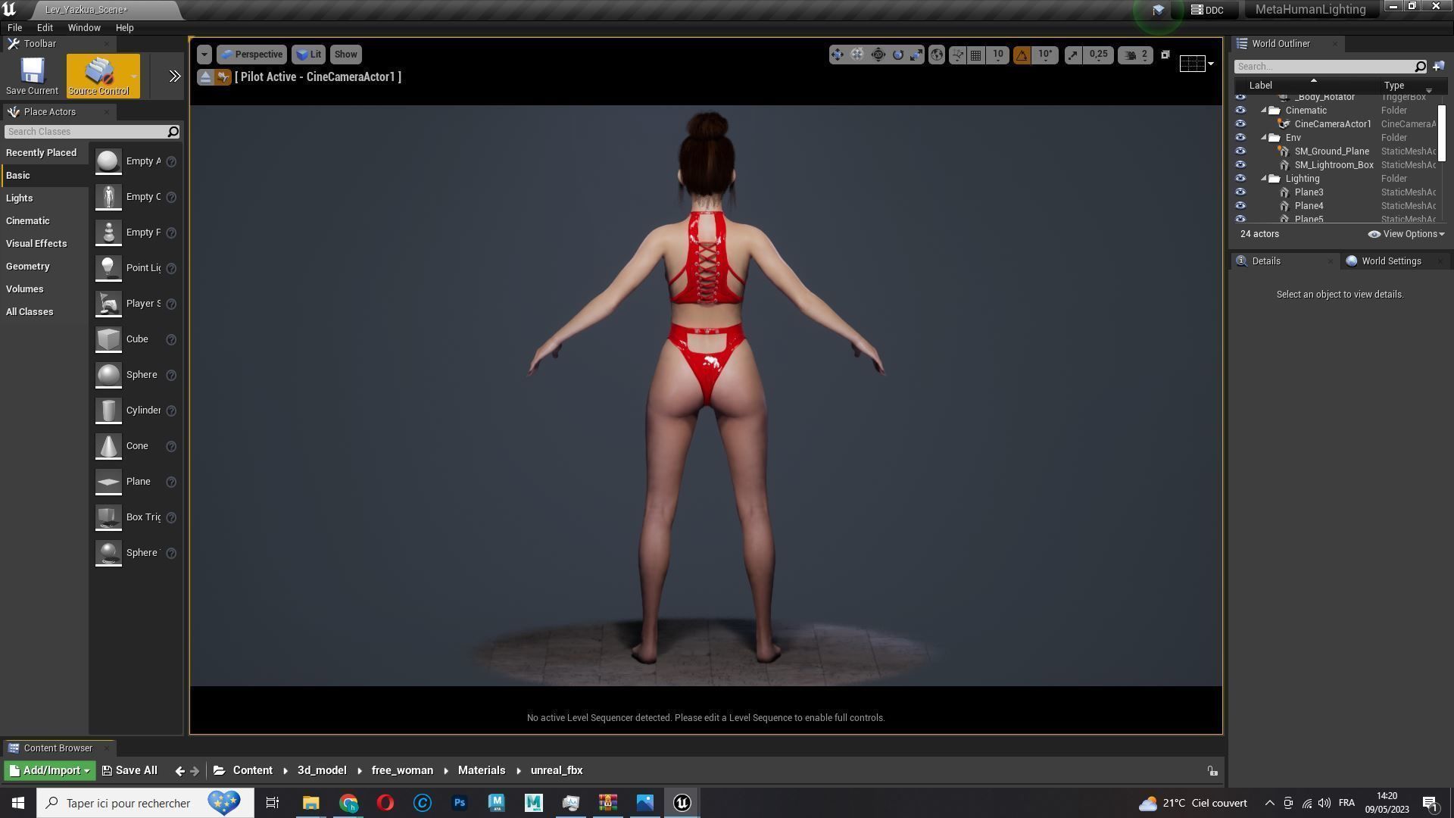
Task: Switch to World Settings tab
Action: tap(1390, 261)
